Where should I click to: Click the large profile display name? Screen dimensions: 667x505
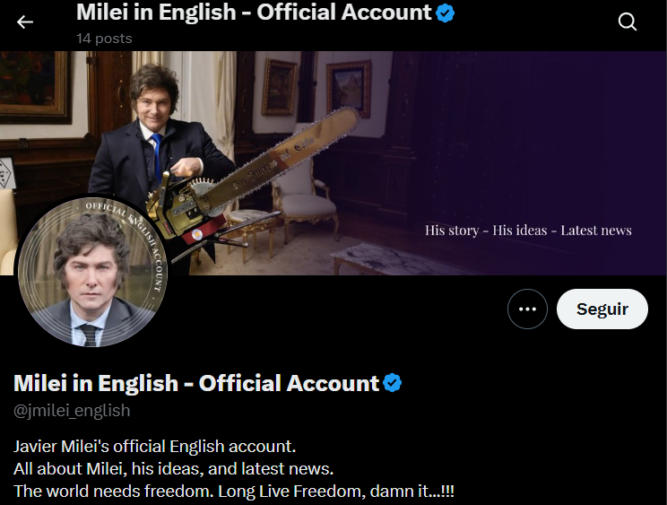click(x=196, y=383)
